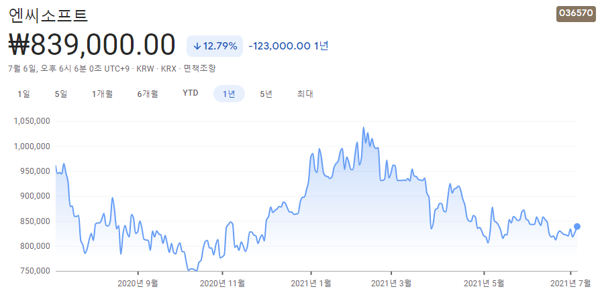Click the 2020년 9월 axis label

point(138,284)
